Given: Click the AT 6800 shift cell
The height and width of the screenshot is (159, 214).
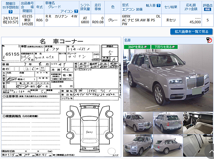Looking at the screenshot, I should coord(85,20).
